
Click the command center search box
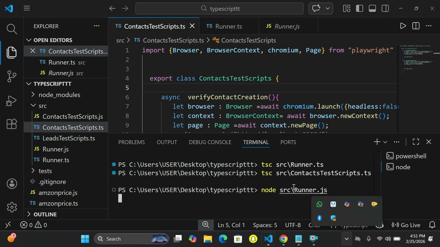click(220, 9)
